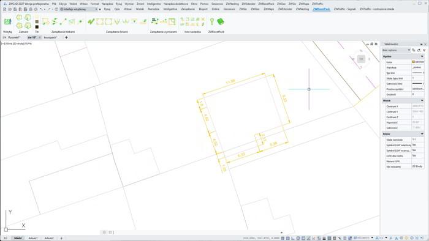Viewport: 429px width, 241px height.
Task: Open the Interfejs wstążkowy workspace dropdown
Action: click(x=78, y=9)
